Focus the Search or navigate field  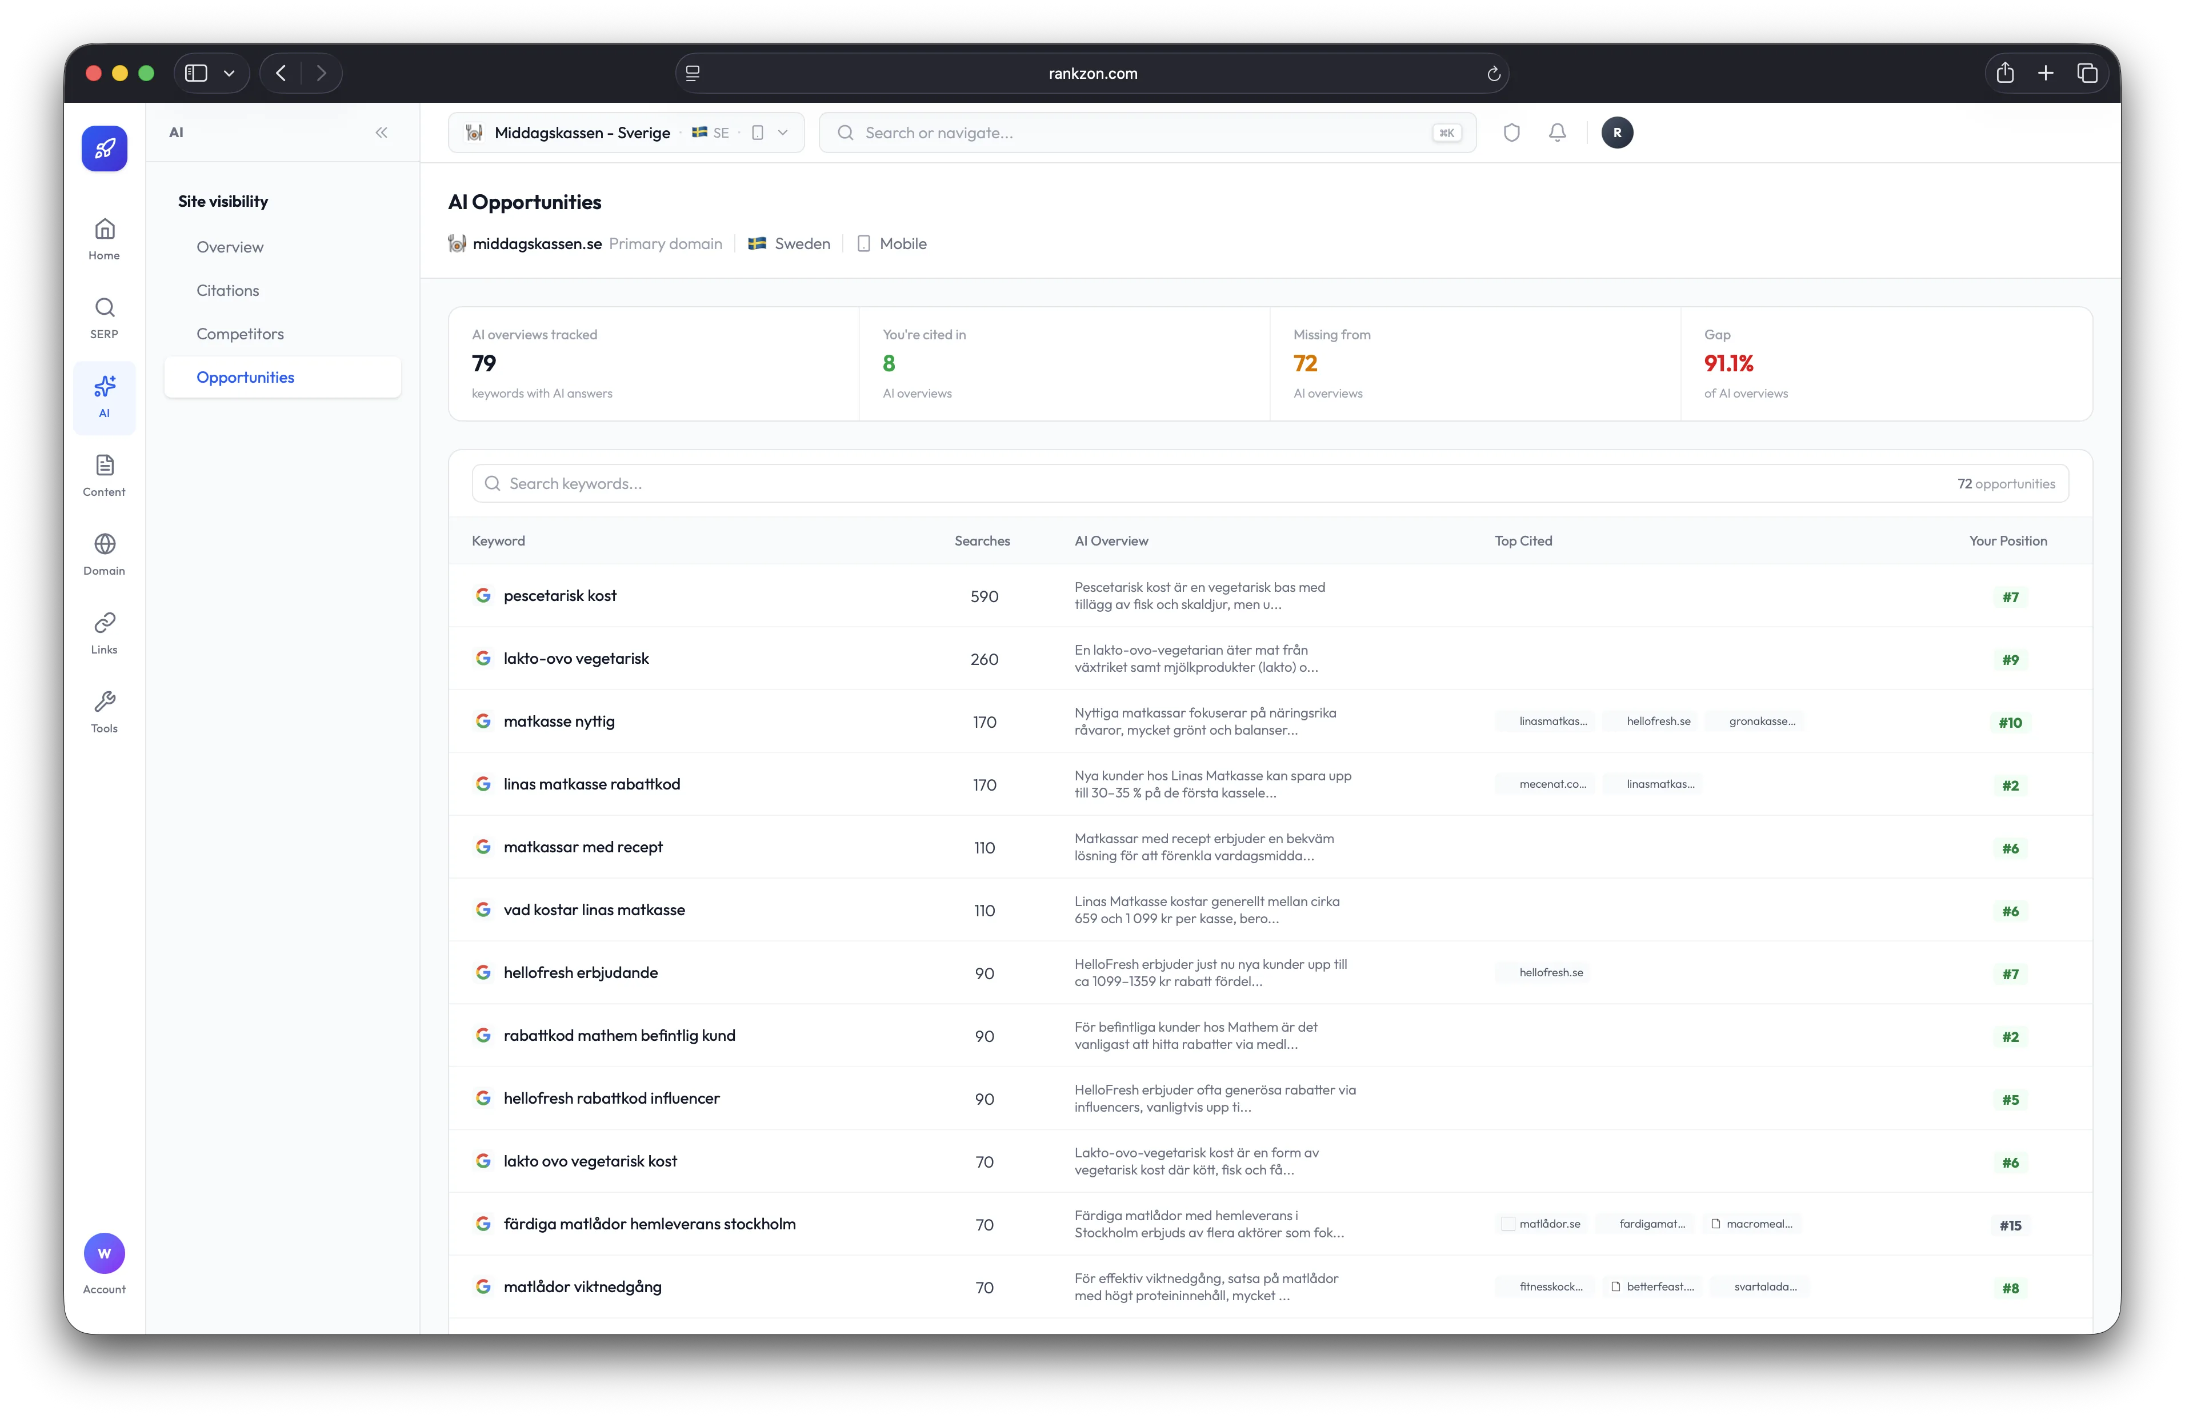click(1147, 132)
